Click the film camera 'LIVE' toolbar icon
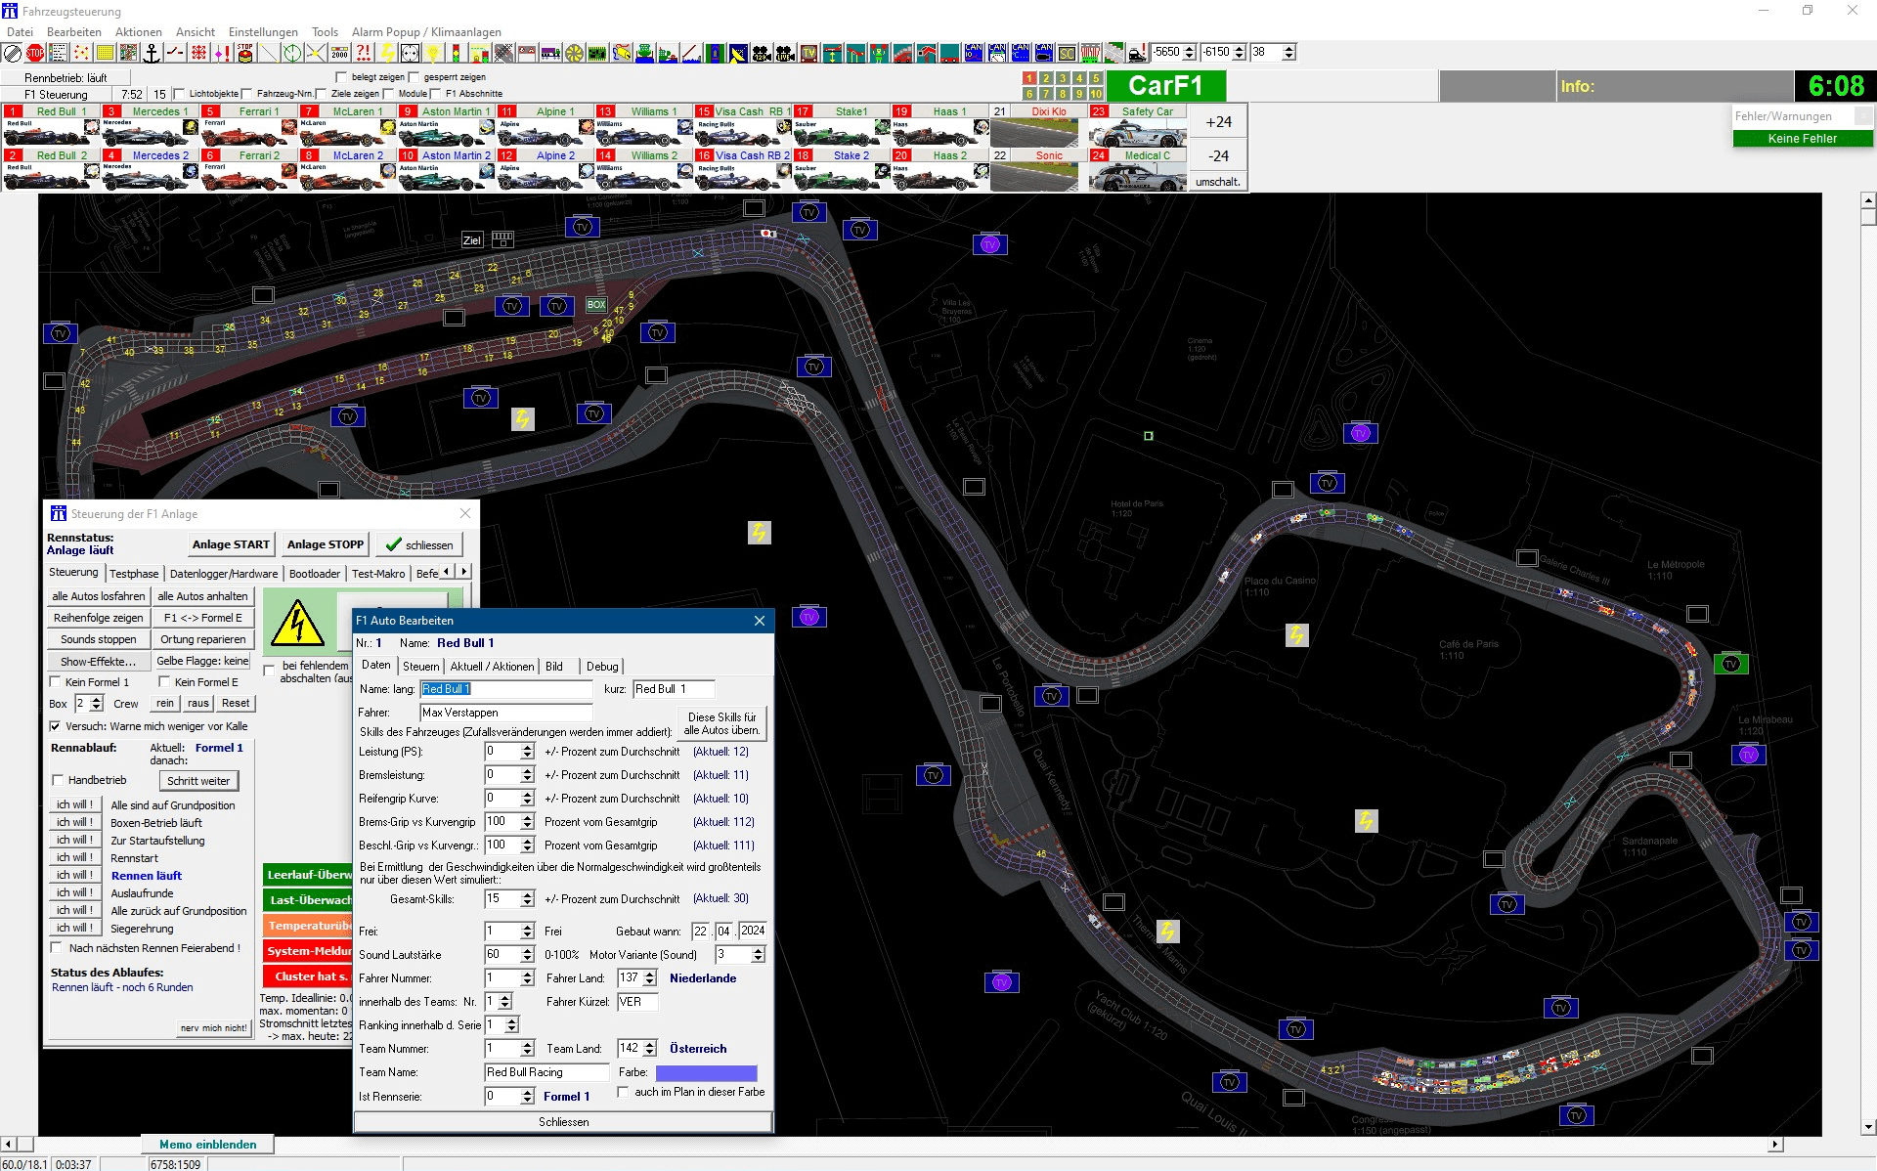The height and width of the screenshot is (1171, 1877). pos(786,53)
